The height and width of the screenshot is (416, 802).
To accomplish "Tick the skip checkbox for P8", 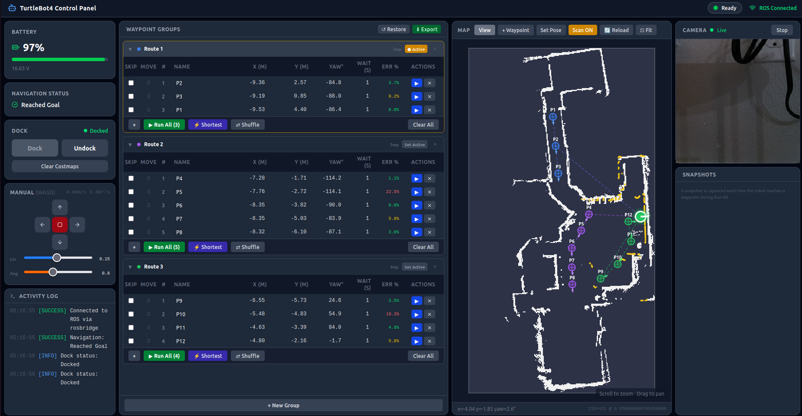I will point(131,233).
